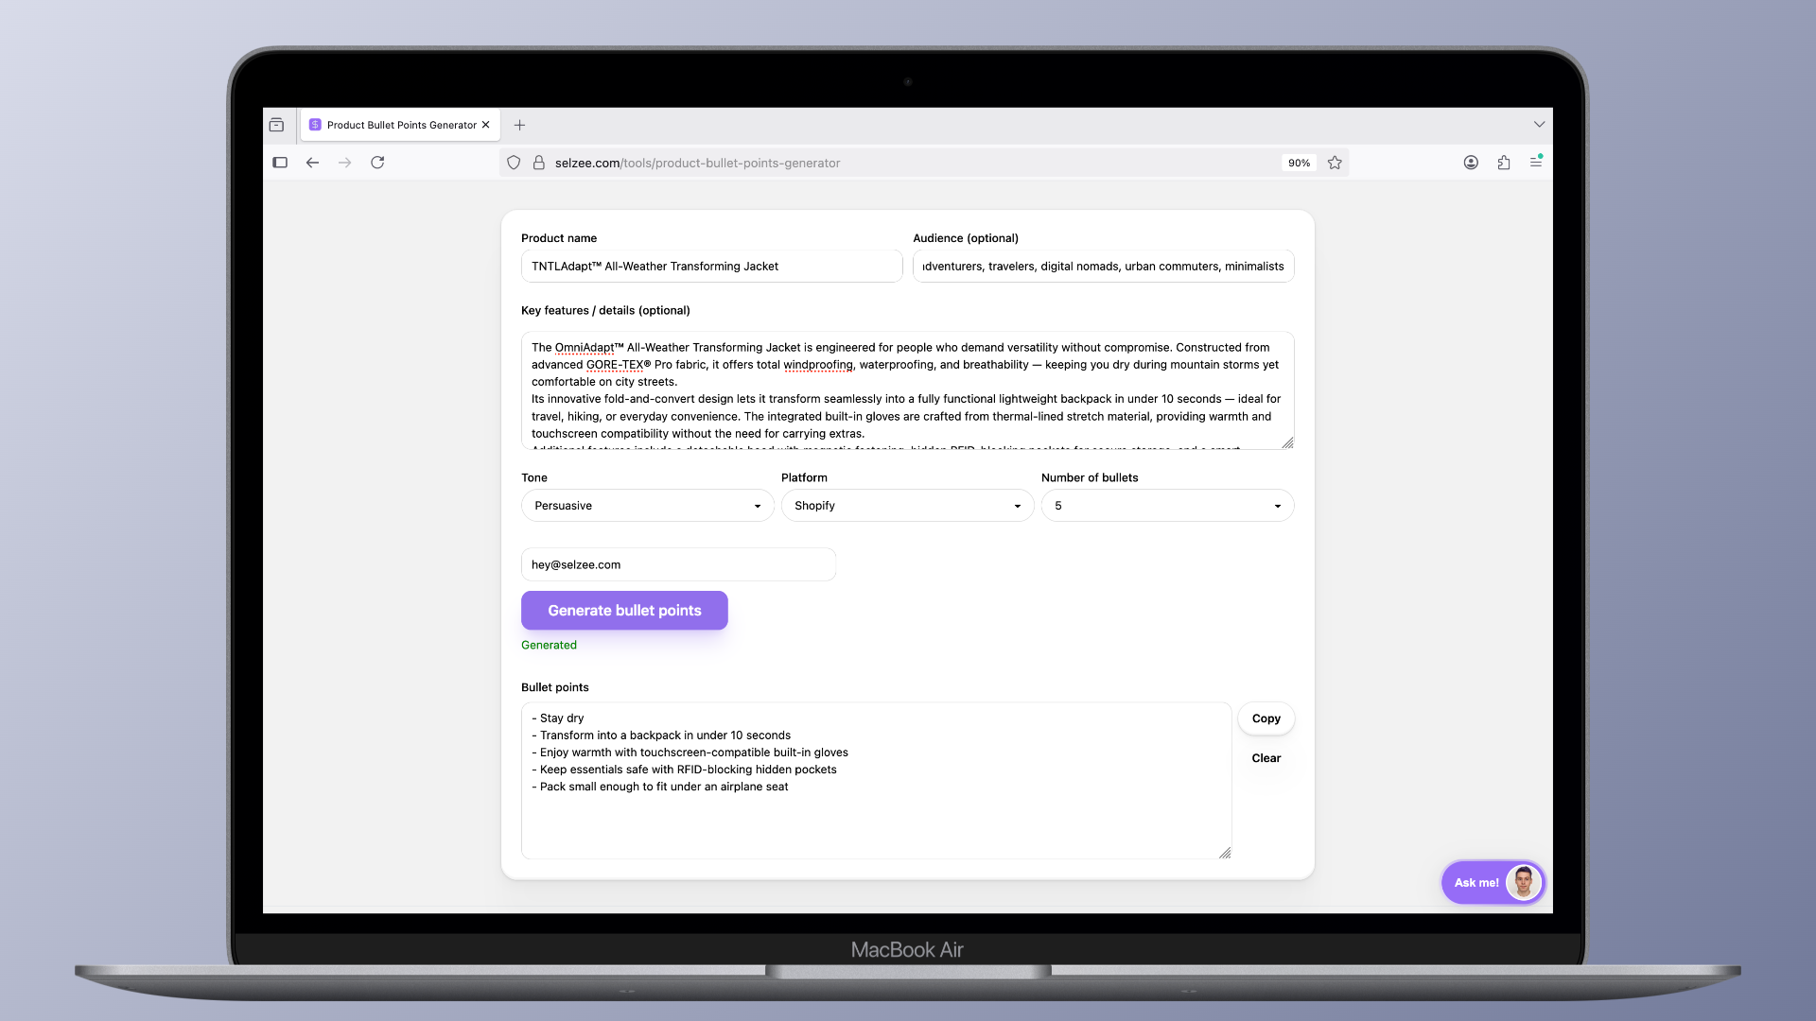Image resolution: width=1816 pixels, height=1021 pixels.
Task: Open the account profile icon
Action: (1471, 163)
